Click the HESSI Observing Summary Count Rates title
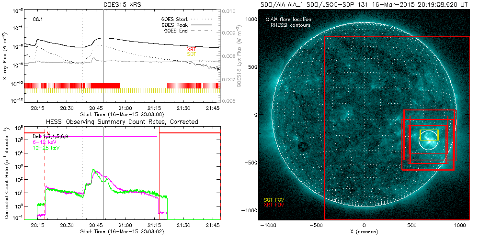 [122, 122]
